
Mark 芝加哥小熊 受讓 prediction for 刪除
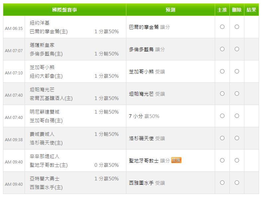pos(237,71)
